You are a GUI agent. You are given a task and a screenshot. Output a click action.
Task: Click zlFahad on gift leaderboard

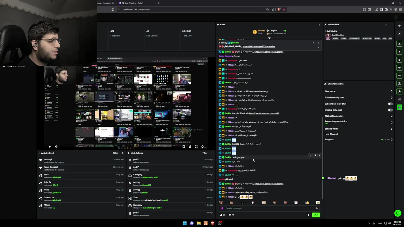[262, 31]
